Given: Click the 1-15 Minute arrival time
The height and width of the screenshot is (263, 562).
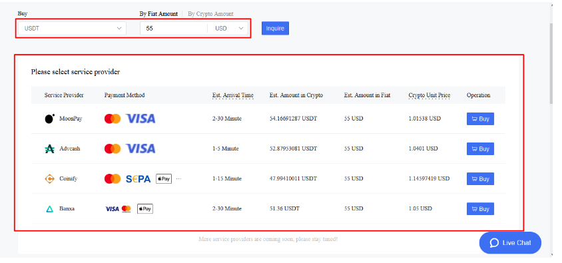Looking at the screenshot, I should coord(226,178).
